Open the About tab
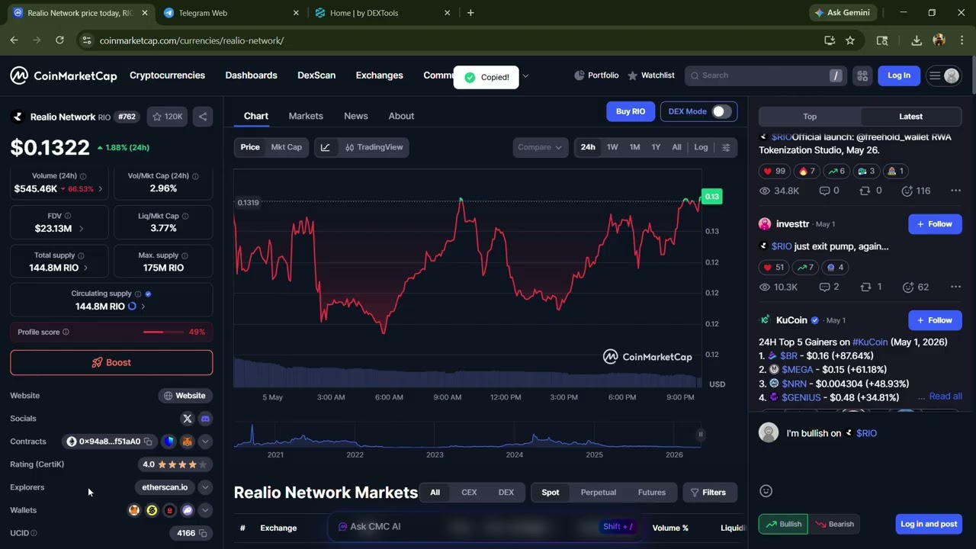The image size is (976, 549). point(401,116)
